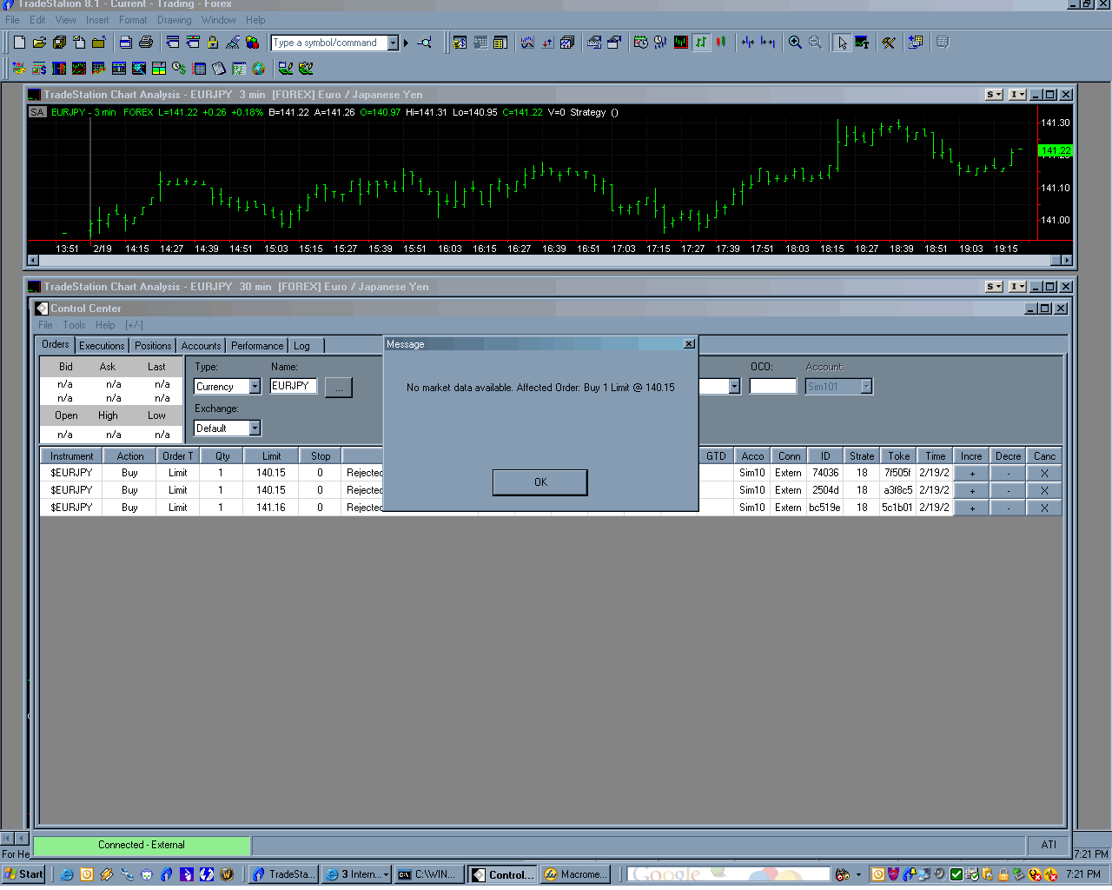The image size is (1112, 890).
Task: Open the Drawing menu
Action: coord(174,20)
